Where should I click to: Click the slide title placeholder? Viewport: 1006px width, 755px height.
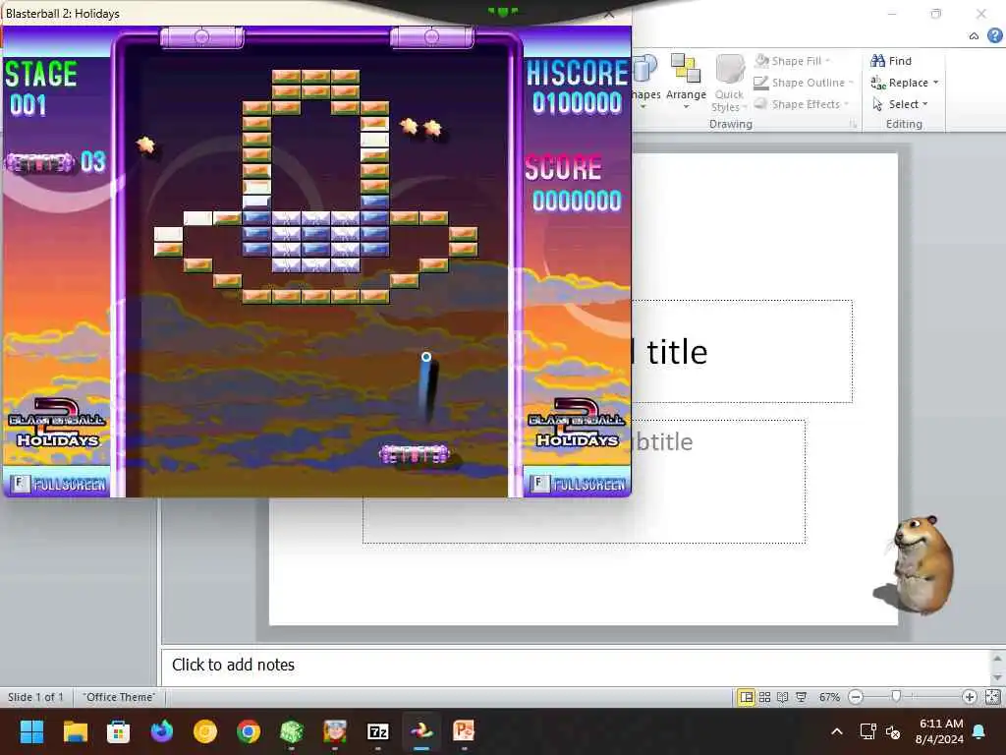click(742, 352)
